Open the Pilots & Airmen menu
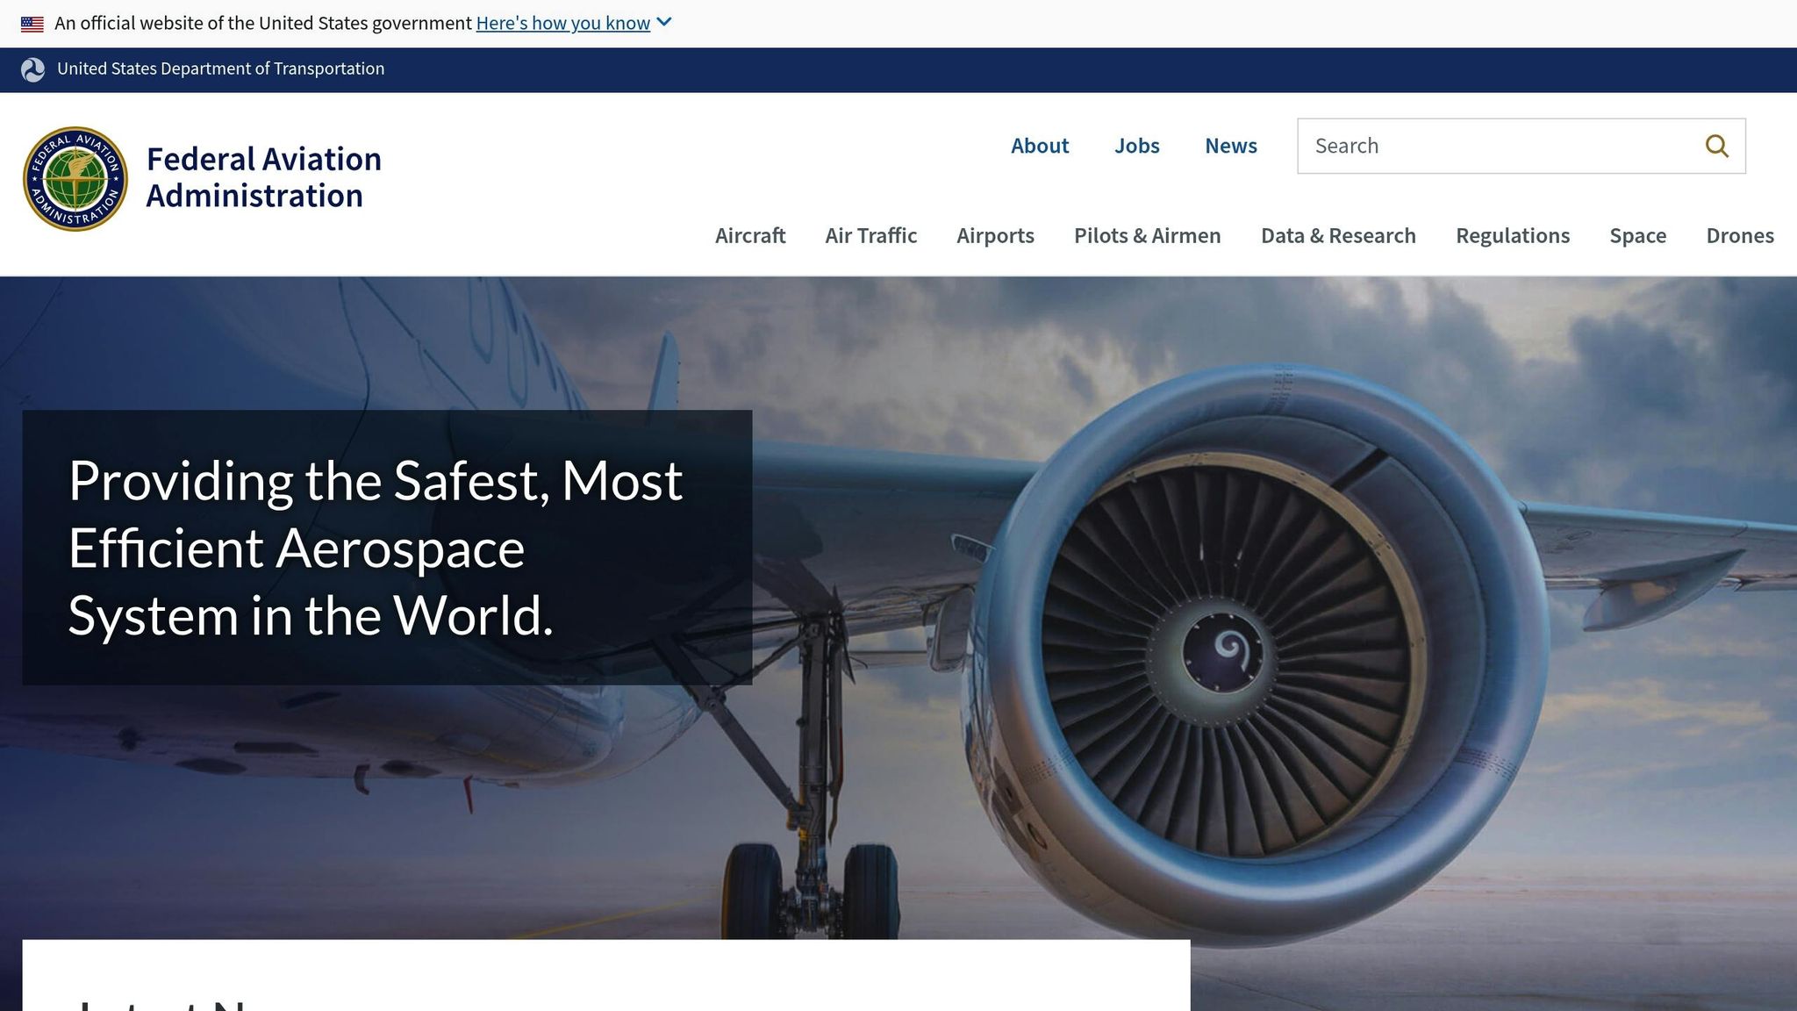1797x1011 pixels. coord(1147,236)
